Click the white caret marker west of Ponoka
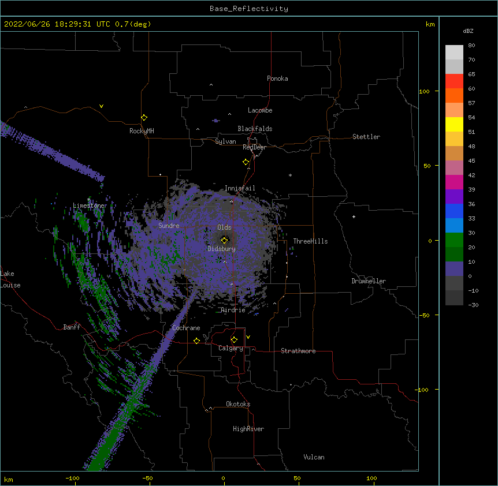498x486 pixels. [x=211, y=85]
